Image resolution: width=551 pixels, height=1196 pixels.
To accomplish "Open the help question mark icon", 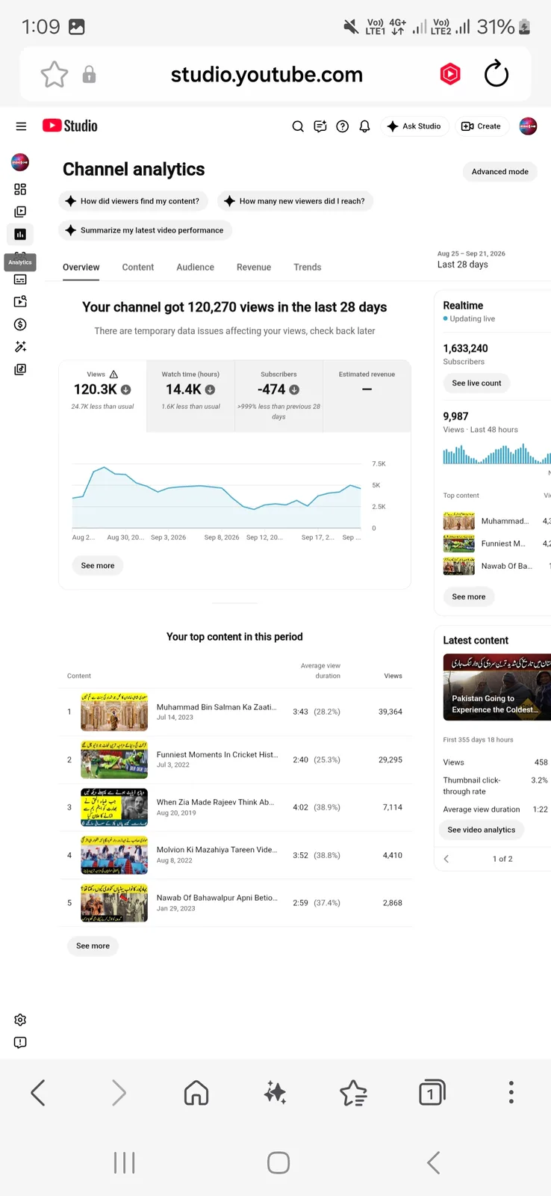I will coord(343,126).
